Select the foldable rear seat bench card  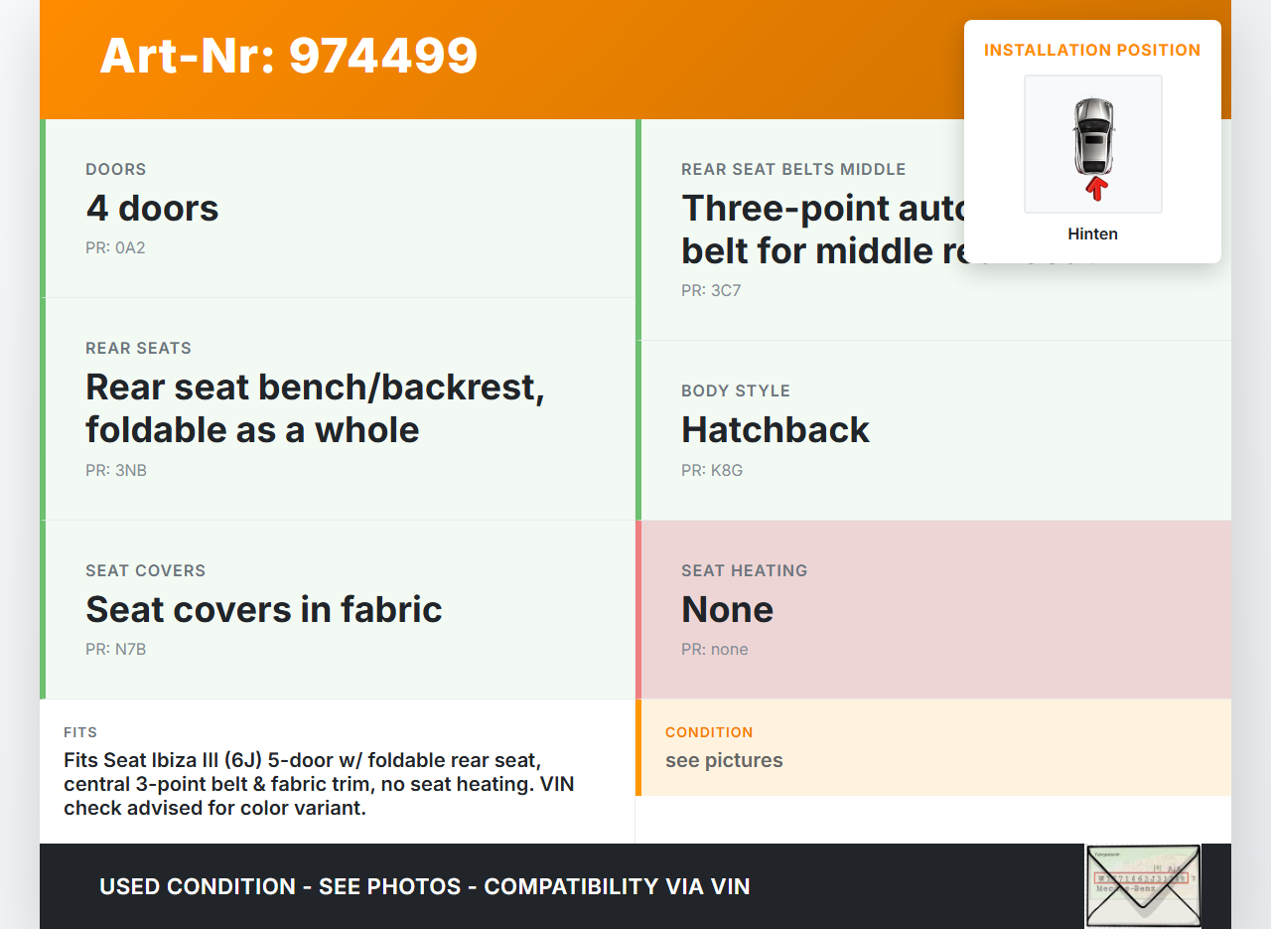coord(340,408)
